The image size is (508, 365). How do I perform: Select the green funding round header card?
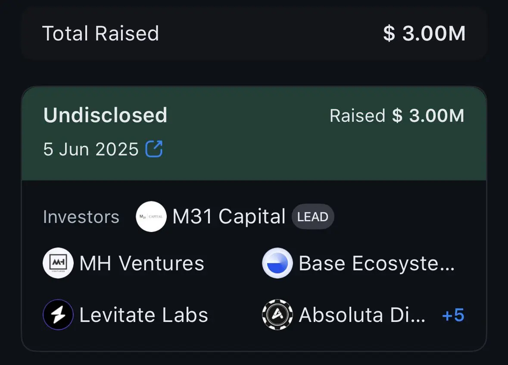coord(254,133)
